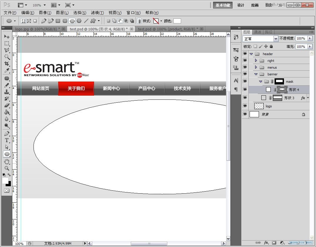This screenshot has height=247, width=316.
Task: Click foreground color swatch
Action: point(5,180)
